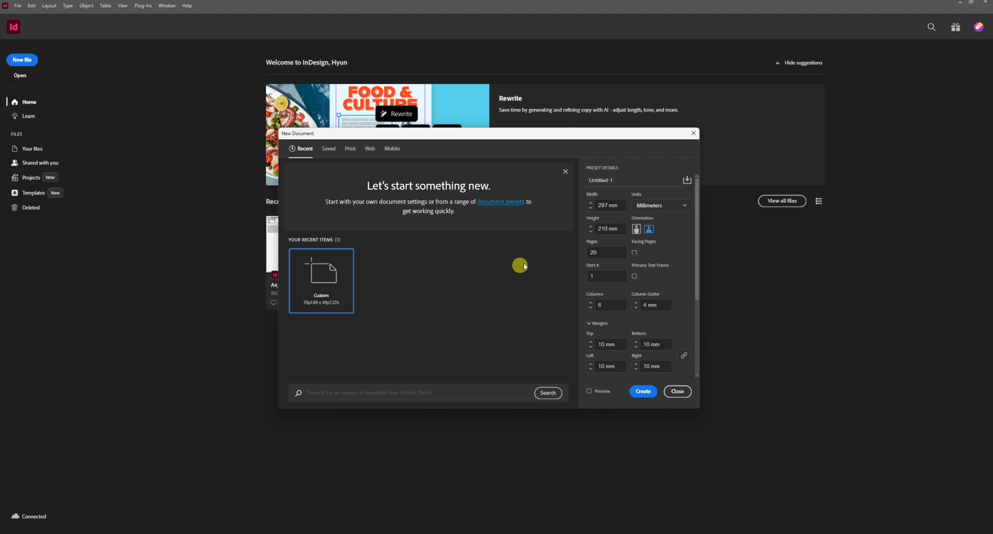Tick the Preview checkbox
Screen dimensions: 993x534
[x=589, y=391]
